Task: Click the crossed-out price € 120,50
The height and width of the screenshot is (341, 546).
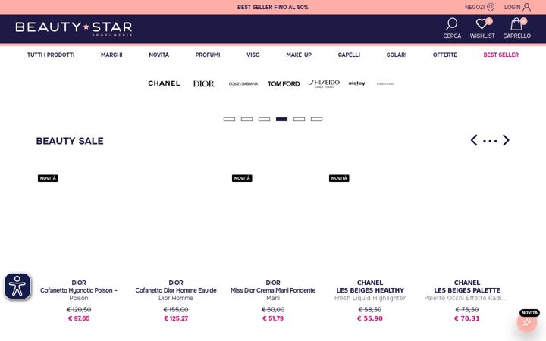Action: tap(79, 310)
